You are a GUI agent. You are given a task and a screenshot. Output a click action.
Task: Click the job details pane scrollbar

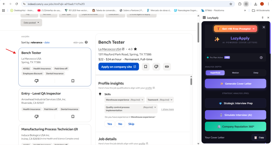pyautogui.click(x=191, y=81)
